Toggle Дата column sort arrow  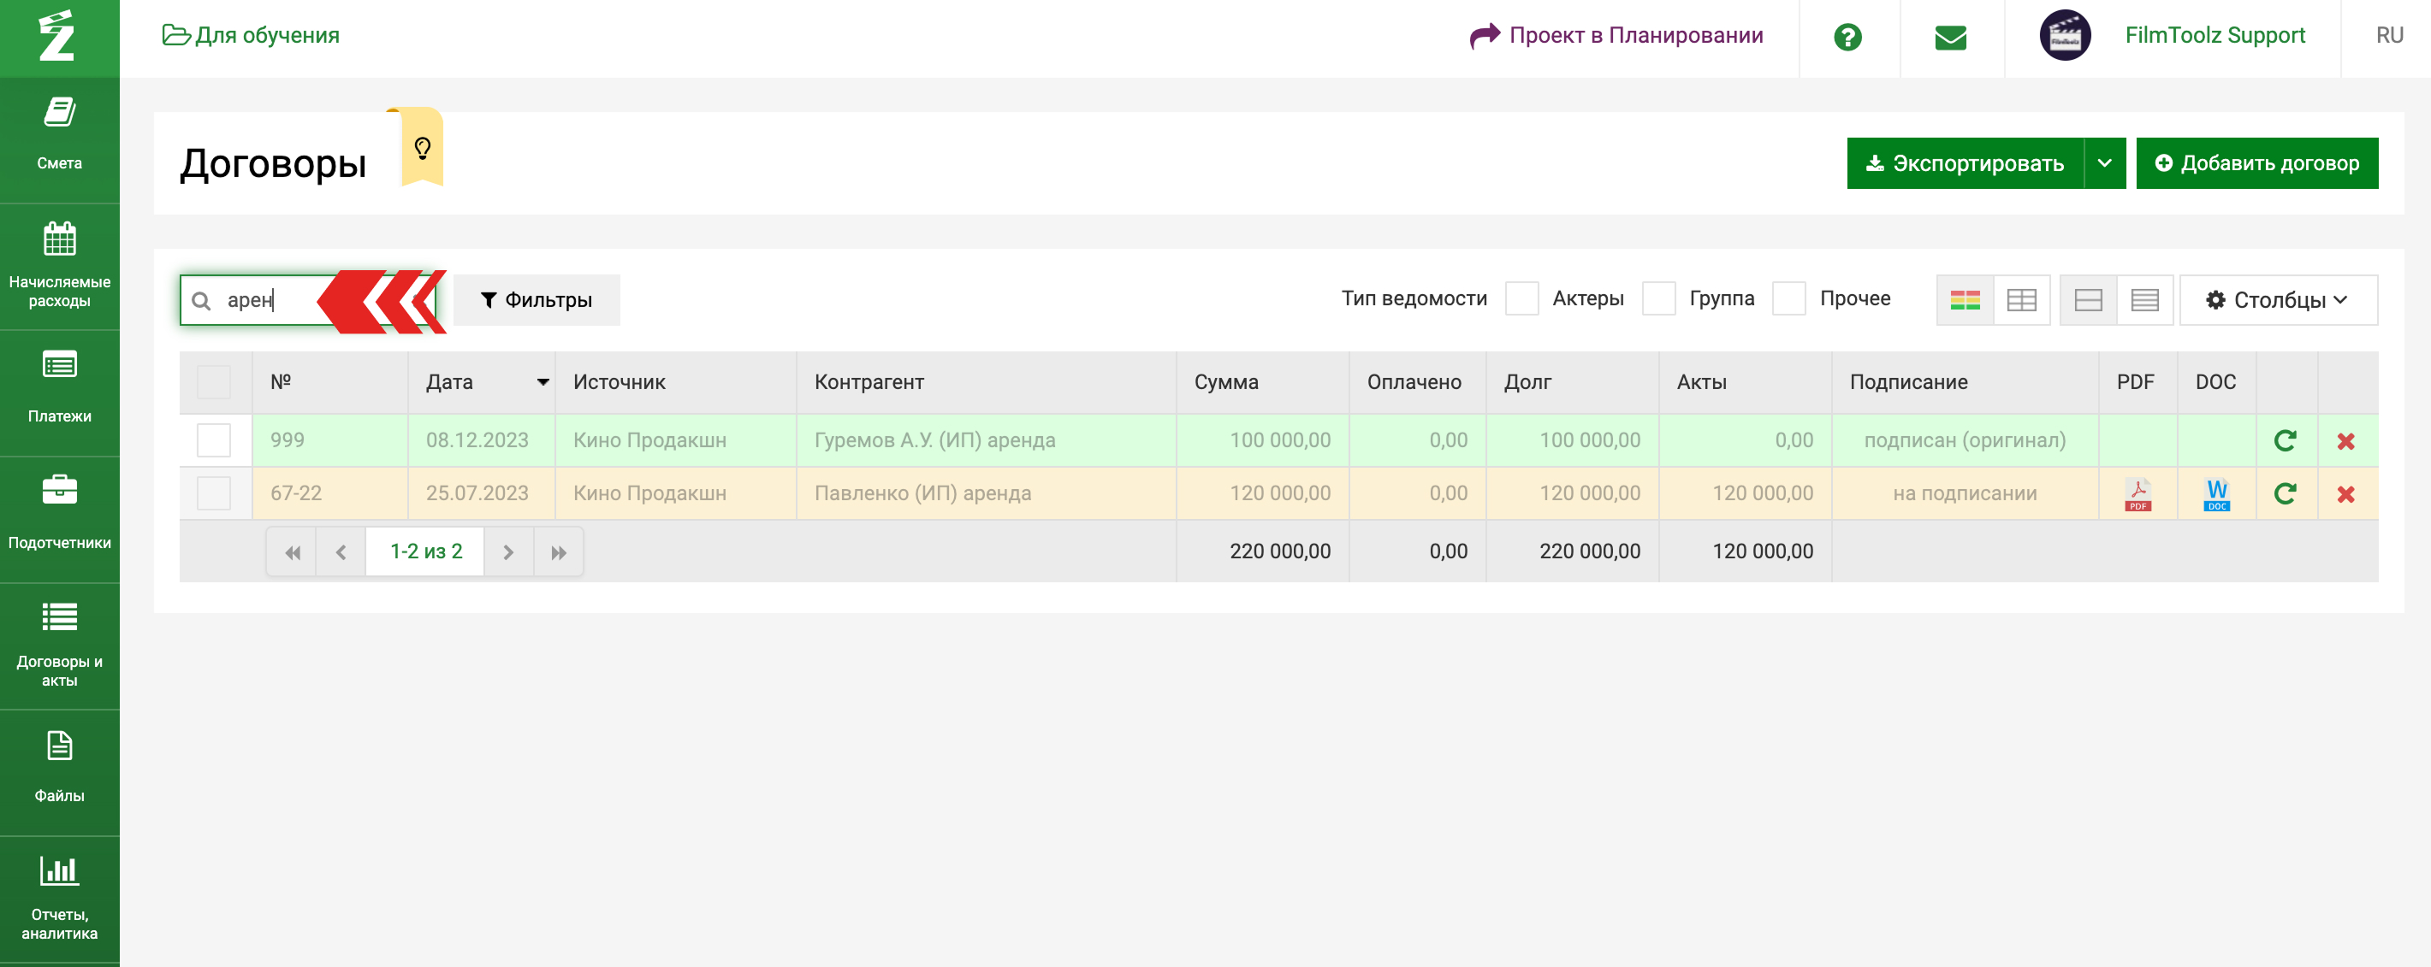point(543,381)
